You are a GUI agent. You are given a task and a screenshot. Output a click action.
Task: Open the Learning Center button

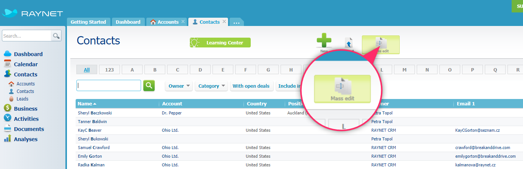coord(220,43)
